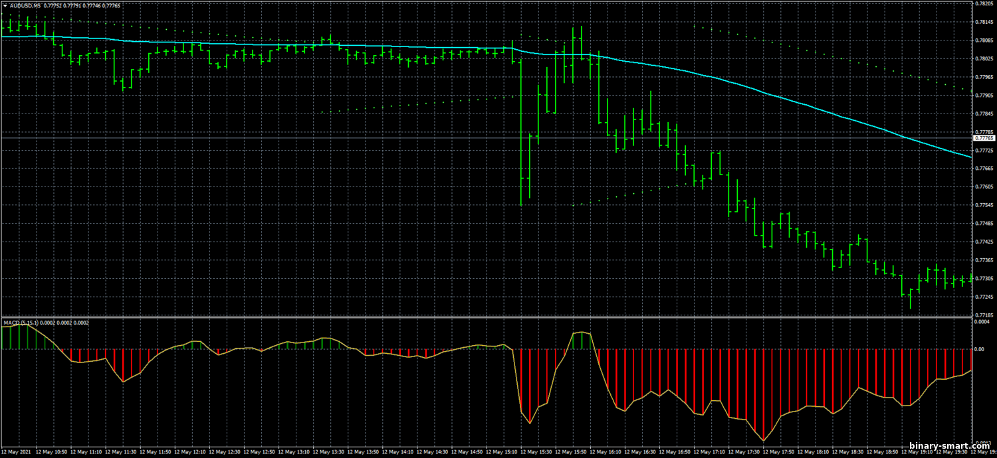Click the 12 May 12:50 time label
997x458 pixels.
pyautogui.click(x=260, y=452)
